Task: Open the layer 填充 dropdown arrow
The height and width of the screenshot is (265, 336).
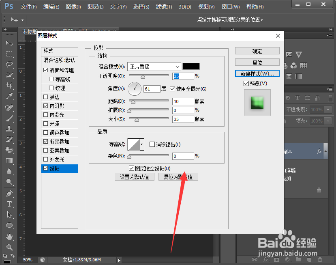Action: tap(328, 121)
